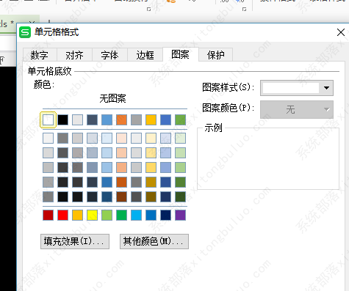Click the 其他颜色 button
The height and width of the screenshot is (291, 349).
154,241
